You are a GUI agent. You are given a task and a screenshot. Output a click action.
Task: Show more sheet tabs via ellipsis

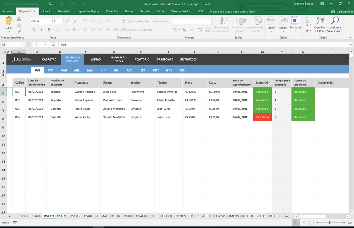pos(282,216)
